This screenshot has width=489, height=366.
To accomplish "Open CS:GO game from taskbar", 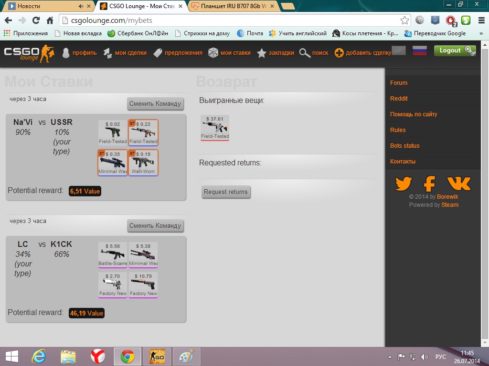I will coord(157,356).
